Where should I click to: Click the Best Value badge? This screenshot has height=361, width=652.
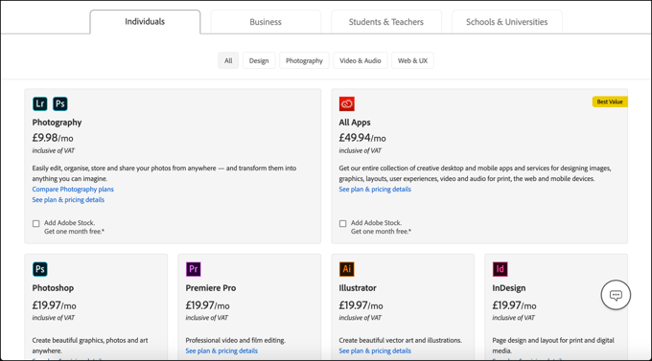click(610, 102)
